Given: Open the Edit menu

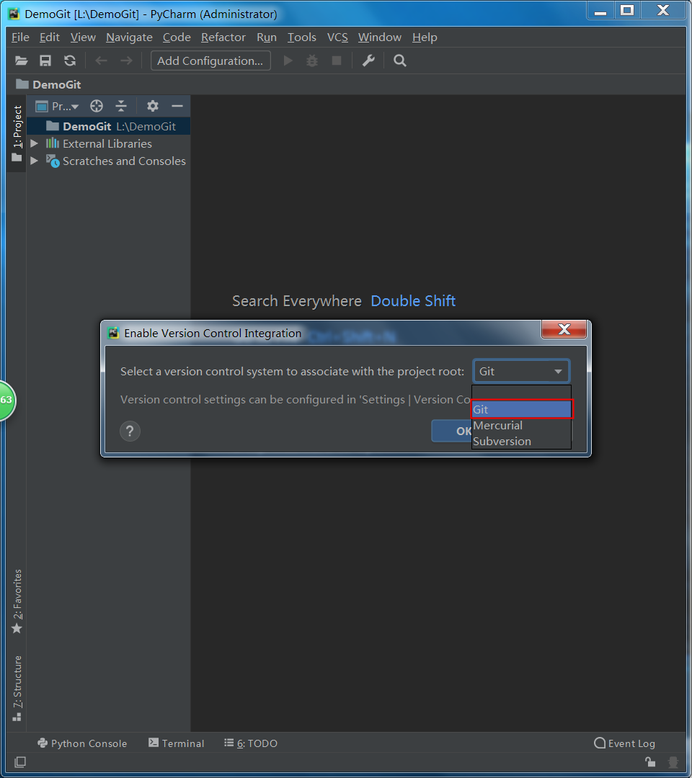Looking at the screenshot, I should 50,37.
